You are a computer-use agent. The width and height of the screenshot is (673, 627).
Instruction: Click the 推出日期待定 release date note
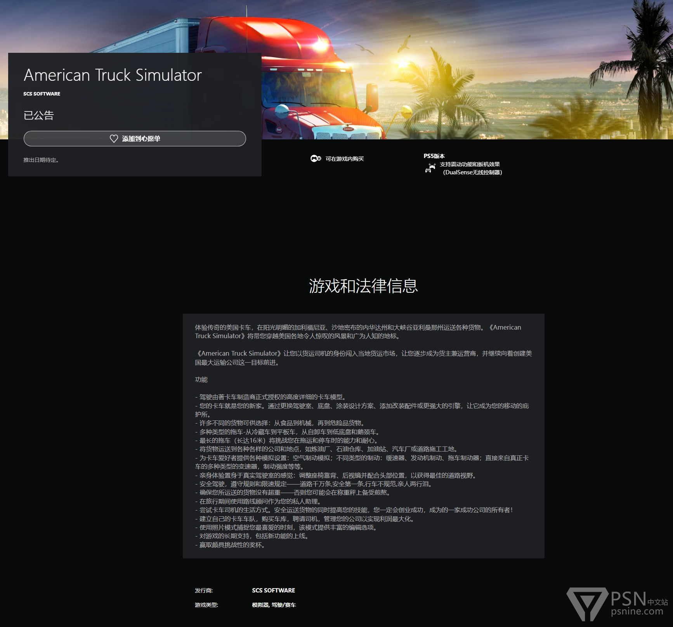click(41, 160)
